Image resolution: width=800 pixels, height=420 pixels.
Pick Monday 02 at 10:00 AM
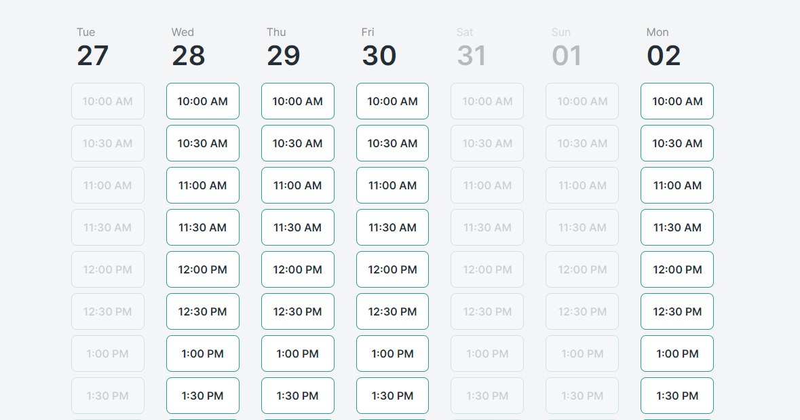coord(677,101)
